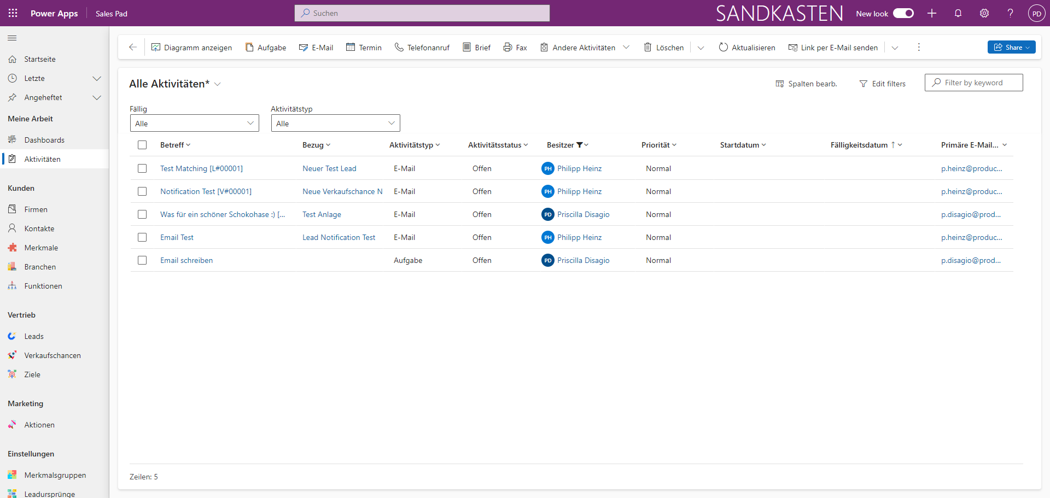Image resolution: width=1050 pixels, height=498 pixels.
Task: Click Link per E-Mail senden
Action: tap(833, 48)
